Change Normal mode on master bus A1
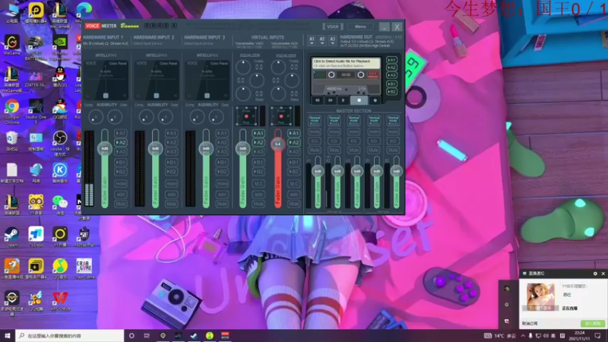 (315, 120)
